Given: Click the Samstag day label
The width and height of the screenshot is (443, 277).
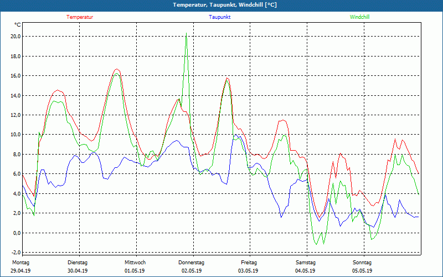Looking at the screenshot, I should point(305,263).
